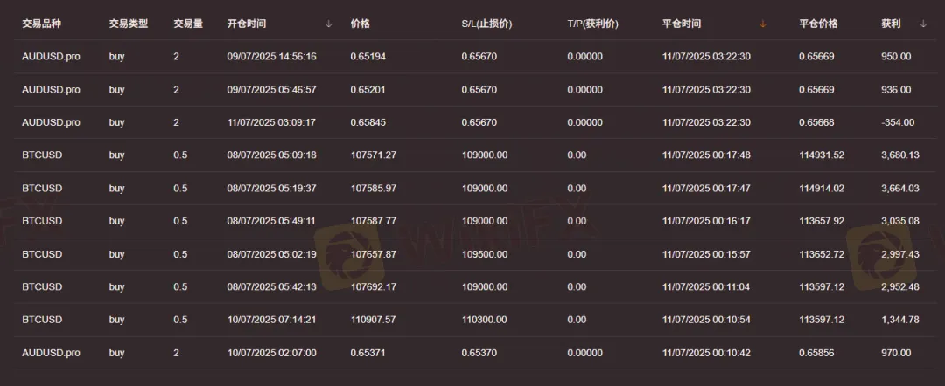Click the T/P(获利价) column header
945x386 pixels.
click(593, 24)
